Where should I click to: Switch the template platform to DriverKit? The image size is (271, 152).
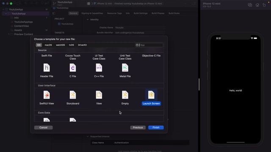pos(82,45)
